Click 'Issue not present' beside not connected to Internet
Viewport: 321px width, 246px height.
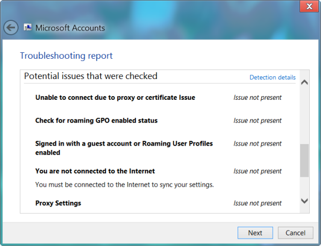257,171
